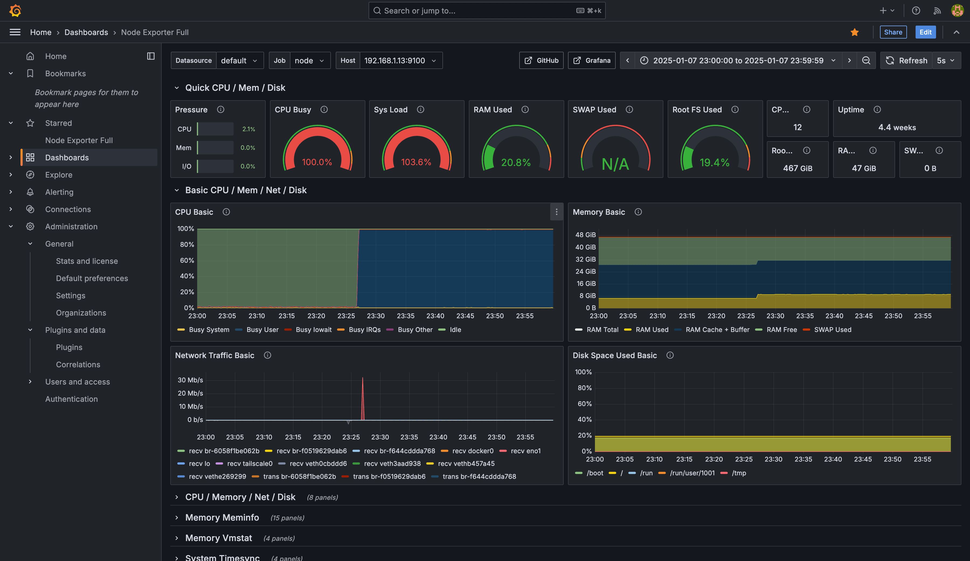This screenshot has height=561, width=970.
Task: Click the yellow Busy System legend swatch
Action: [181, 330]
